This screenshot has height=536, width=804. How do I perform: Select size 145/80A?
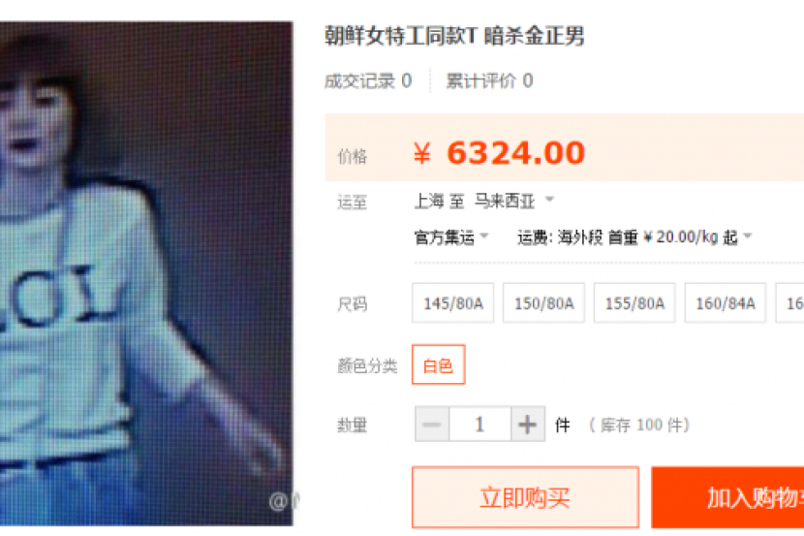pyautogui.click(x=452, y=302)
